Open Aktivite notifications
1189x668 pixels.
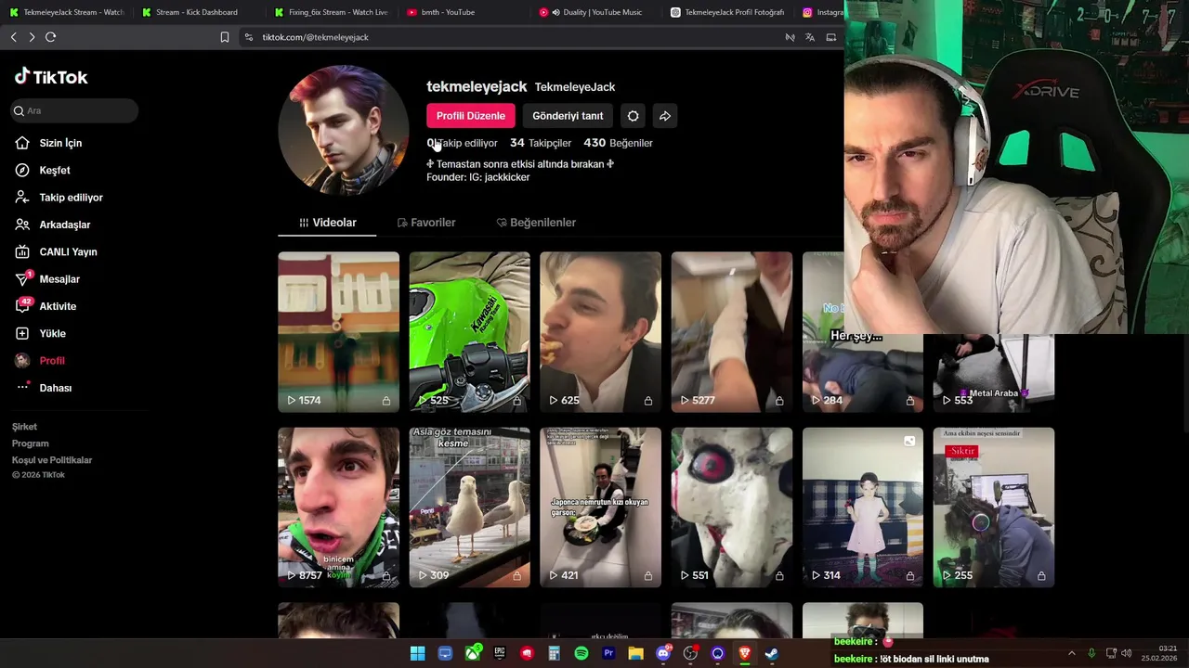point(58,306)
